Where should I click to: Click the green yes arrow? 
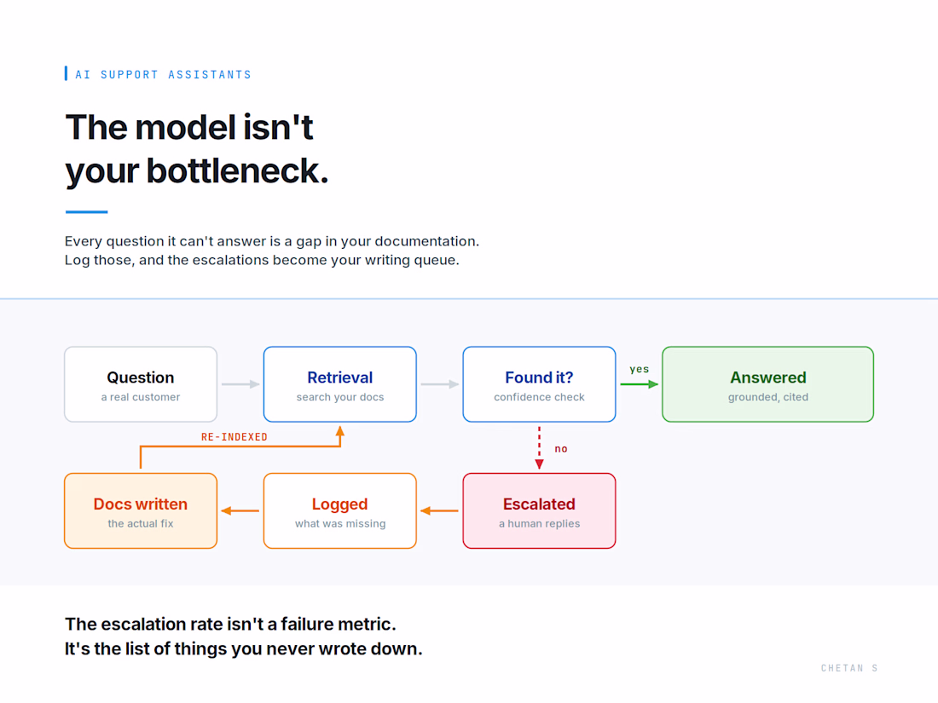coord(639,383)
